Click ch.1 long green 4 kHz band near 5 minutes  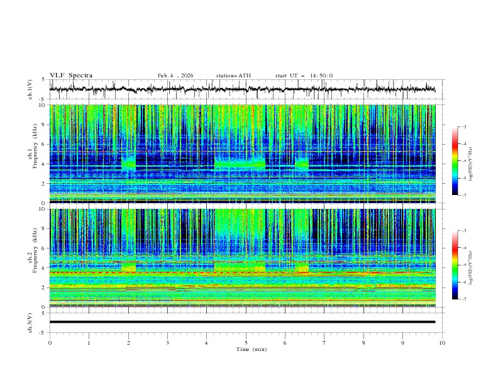pyautogui.click(x=240, y=164)
